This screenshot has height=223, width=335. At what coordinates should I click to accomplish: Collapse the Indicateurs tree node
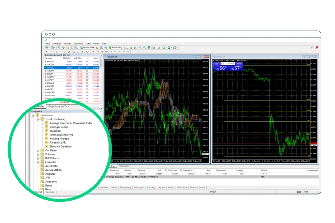33,115
